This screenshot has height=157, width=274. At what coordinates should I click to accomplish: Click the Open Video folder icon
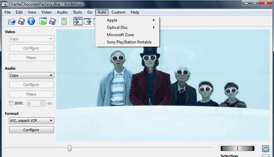(12, 22)
